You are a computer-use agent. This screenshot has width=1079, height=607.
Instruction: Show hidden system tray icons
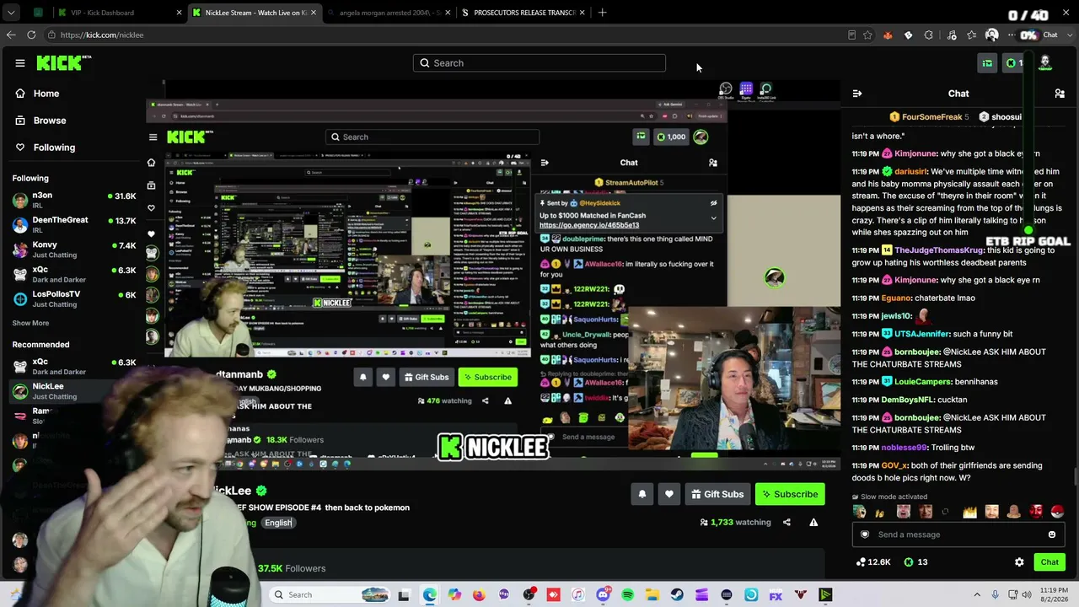click(975, 595)
